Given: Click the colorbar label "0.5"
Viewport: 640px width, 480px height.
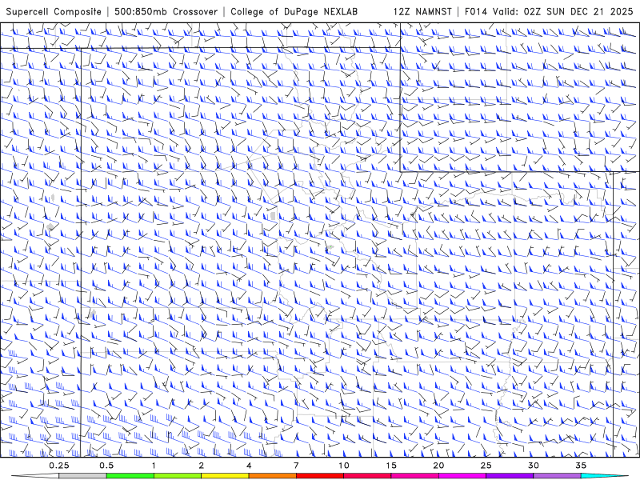Looking at the screenshot, I should 106,466.
